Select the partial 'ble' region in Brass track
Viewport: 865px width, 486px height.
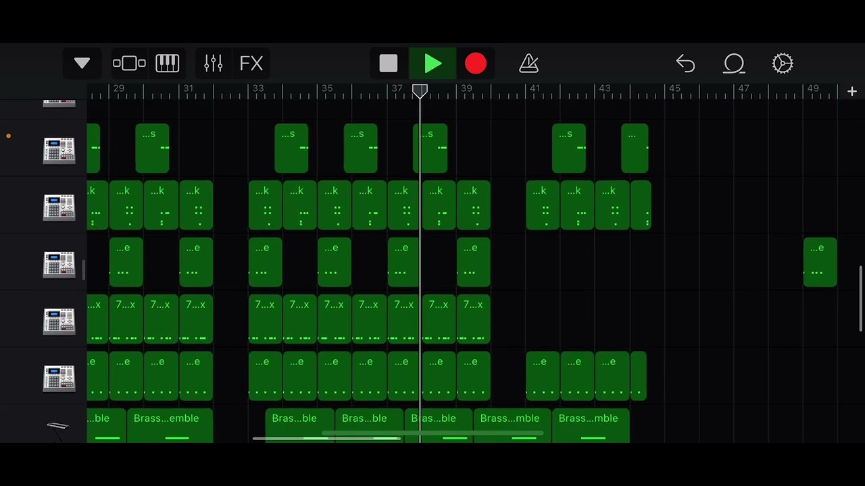106,425
